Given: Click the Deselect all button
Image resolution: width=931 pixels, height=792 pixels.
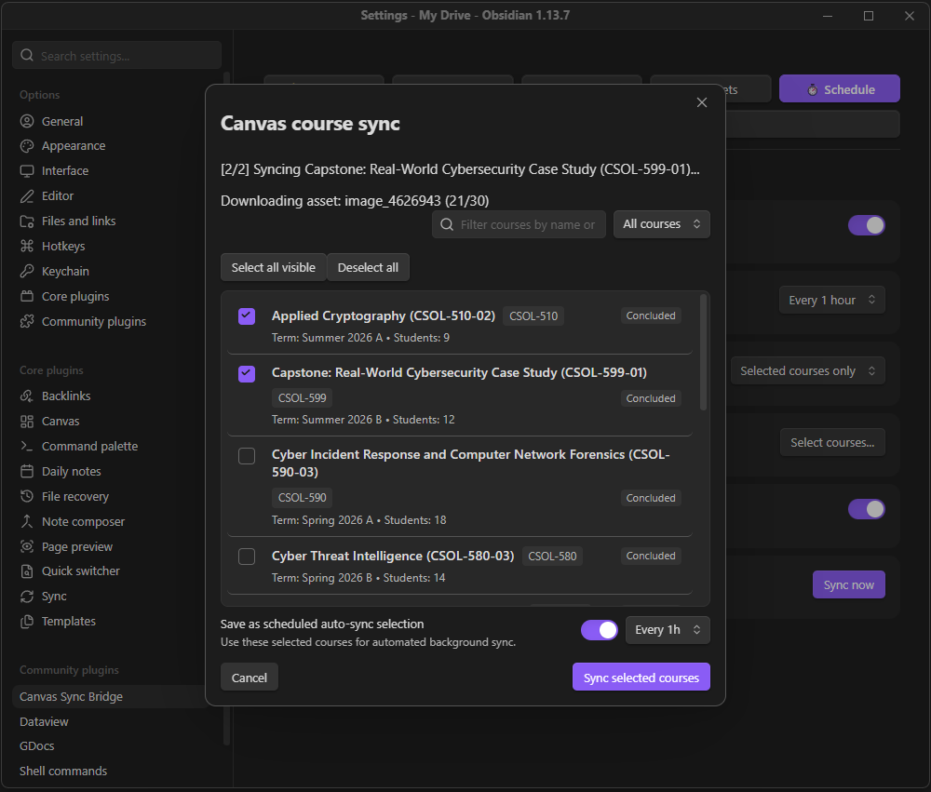Looking at the screenshot, I should 368,267.
